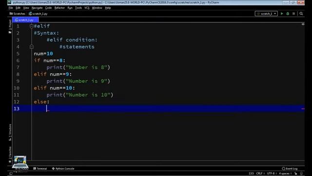Open the Event Log panel
The width and height of the screenshot is (312, 176).
coord(290,169)
